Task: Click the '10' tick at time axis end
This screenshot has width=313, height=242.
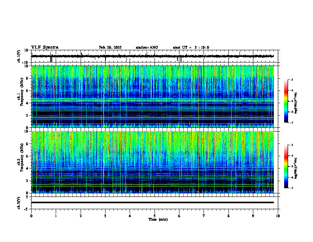Action: (x=278, y=216)
